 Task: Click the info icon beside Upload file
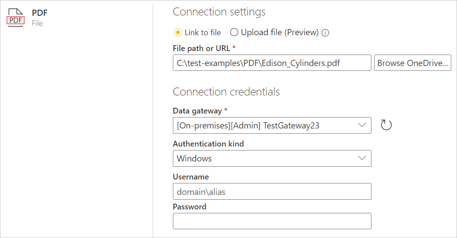pyautogui.click(x=326, y=33)
